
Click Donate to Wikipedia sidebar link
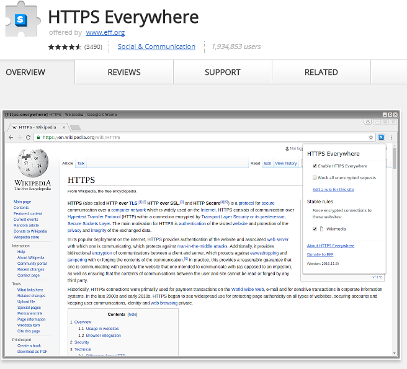(30, 231)
